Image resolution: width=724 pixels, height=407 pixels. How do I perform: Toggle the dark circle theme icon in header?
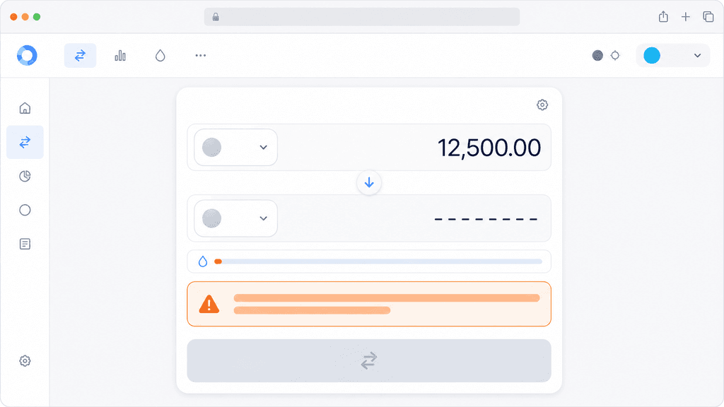597,55
